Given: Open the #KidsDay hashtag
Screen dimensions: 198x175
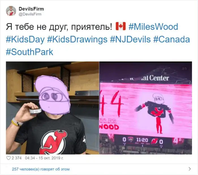Looking at the screenshot, I should pyautogui.click(x=25, y=39).
